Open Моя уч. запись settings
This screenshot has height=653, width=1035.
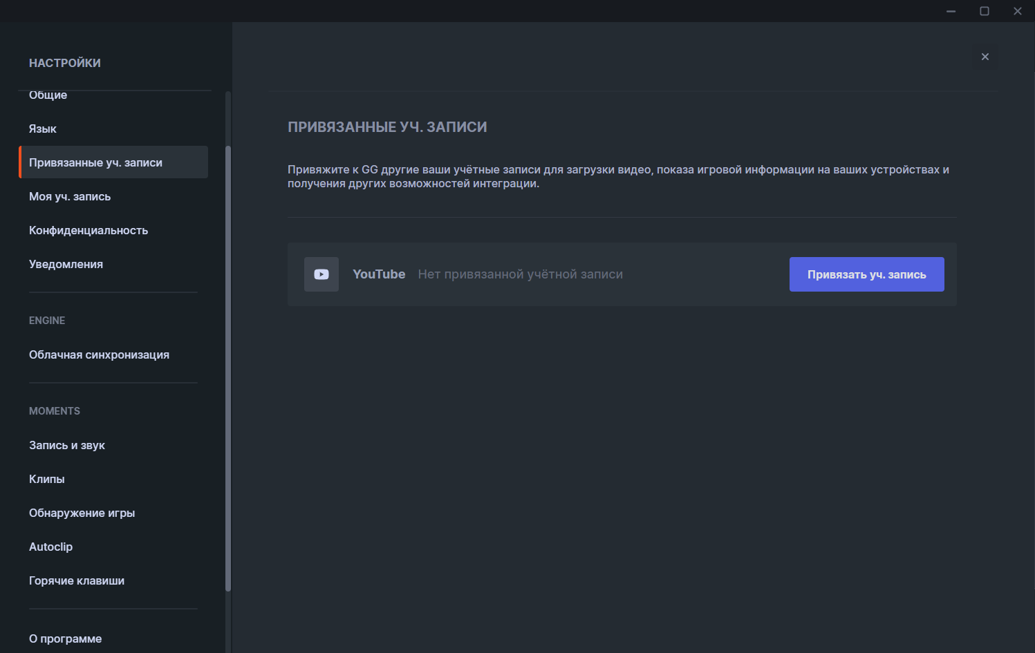pyautogui.click(x=70, y=197)
